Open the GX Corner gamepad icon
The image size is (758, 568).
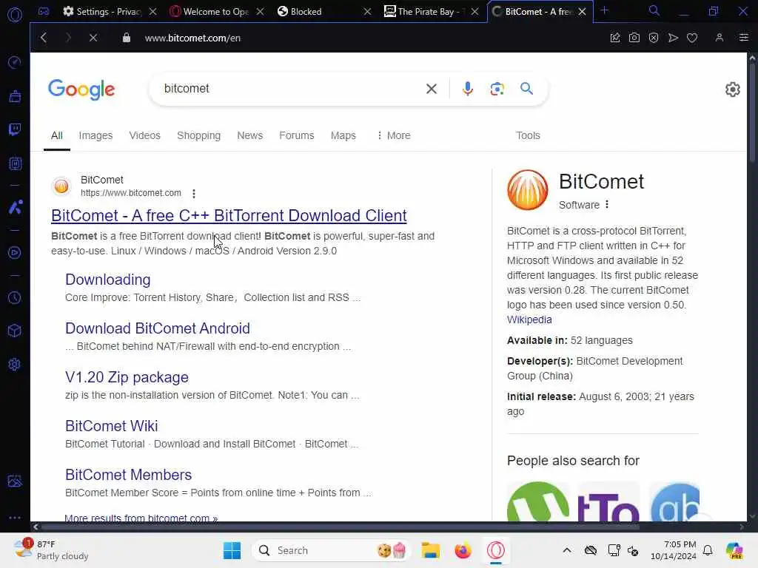(x=44, y=11)
